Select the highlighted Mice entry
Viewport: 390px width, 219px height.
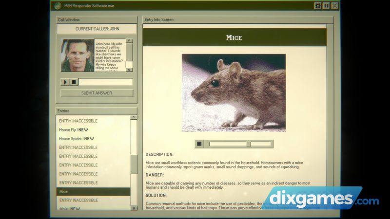pyautogui.click(x=93, y=192)
